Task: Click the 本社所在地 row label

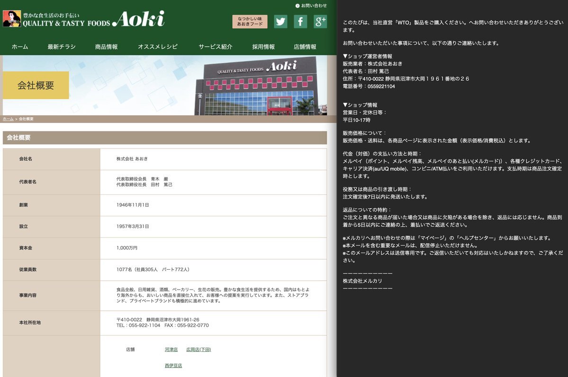Action: point(30,323)
